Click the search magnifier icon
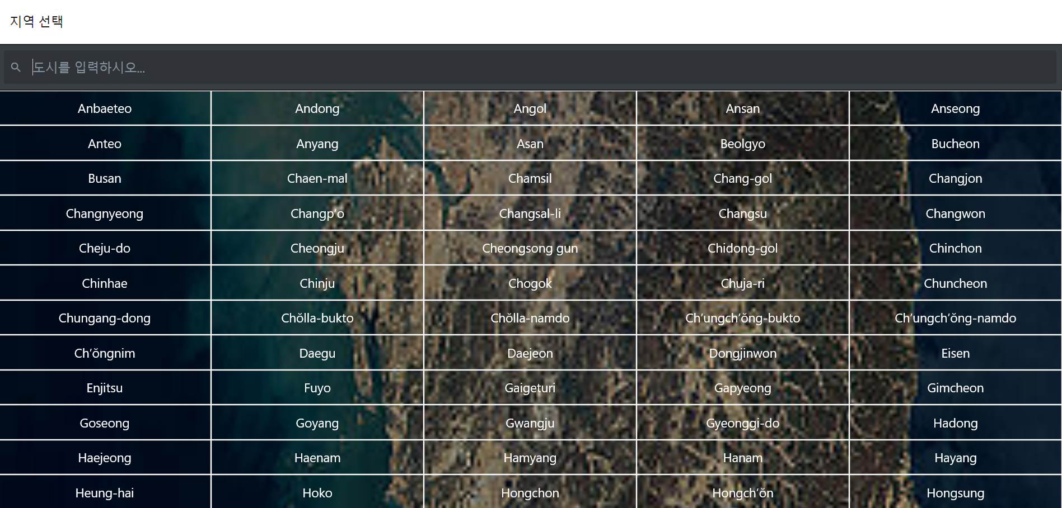This screenshot has height=508, width=1062. click(16, 67)
